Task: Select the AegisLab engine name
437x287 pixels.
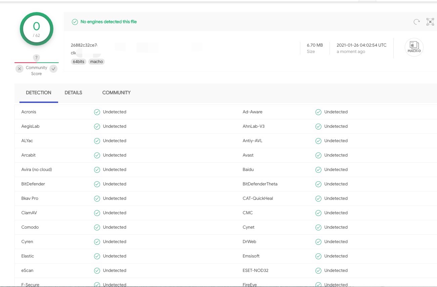Action: click(x=30, y=126)
